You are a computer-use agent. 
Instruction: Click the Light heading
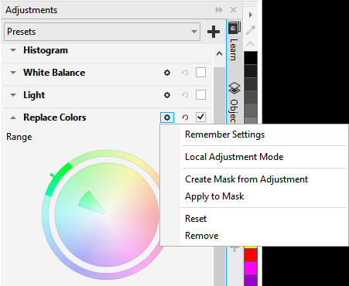[34, 95]
